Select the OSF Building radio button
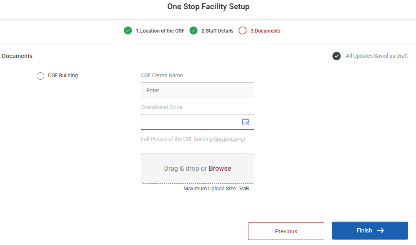416x245 pixels. (x=40, y=76)
